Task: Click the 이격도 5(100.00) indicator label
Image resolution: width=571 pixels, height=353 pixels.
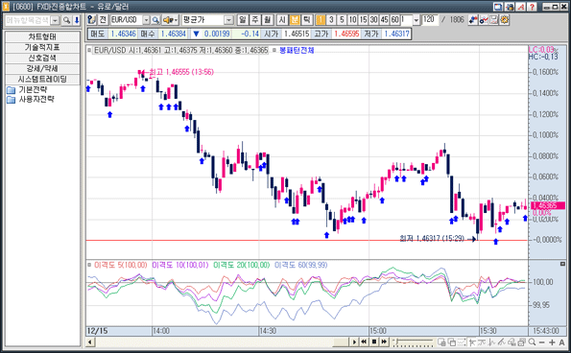Action: pos(121,265)
